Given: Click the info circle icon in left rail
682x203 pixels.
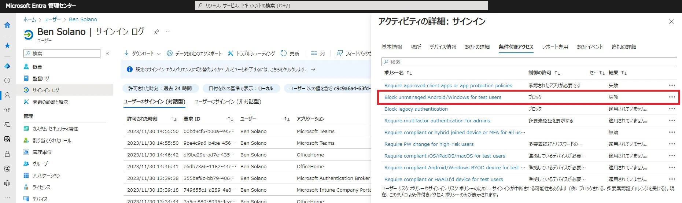Looking at the screenshot, I should (7, 81).
